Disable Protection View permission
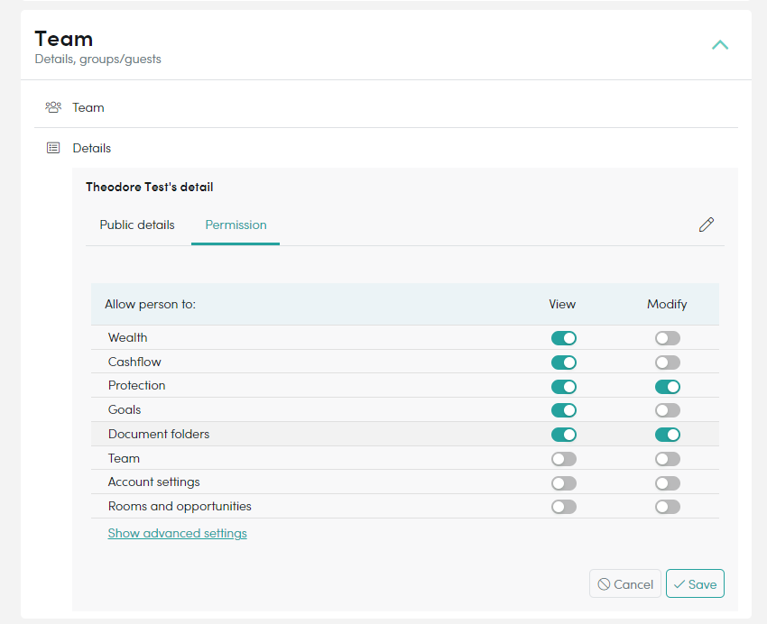This screenshot has height=624, width=767. click(563, 387)
